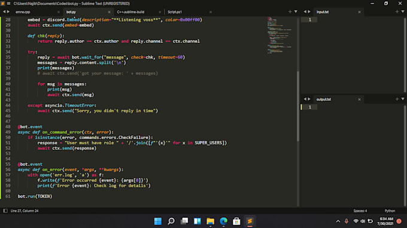Screen dimensions: 407x228
Task: Click the tray icon left of the clock
Action: 370,221
